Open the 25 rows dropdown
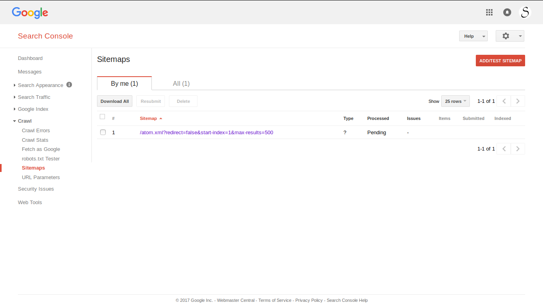The height and width of the screenshot is (305, 543). (x=456, y=101)
